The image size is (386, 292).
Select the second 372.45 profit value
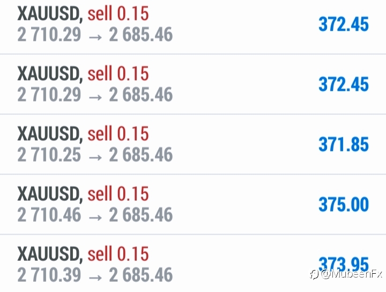(x=344, y=84)
